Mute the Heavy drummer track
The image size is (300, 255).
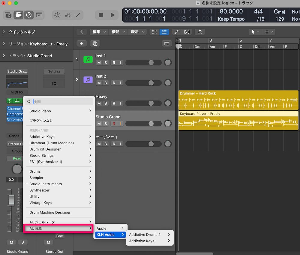pos(99,103)
